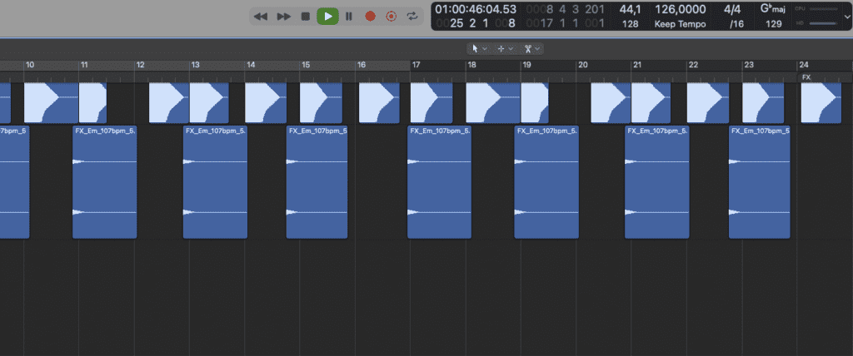Select the FX_Em_107bpm region starting near bar 13
The width and height of the screenshot is (853, 356).
[215, 182]
